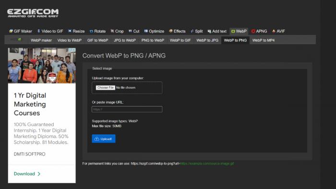This screenshot has width=336, height=189.
Task: Open the WebP maker tab
Action: [x=41, y=40]
